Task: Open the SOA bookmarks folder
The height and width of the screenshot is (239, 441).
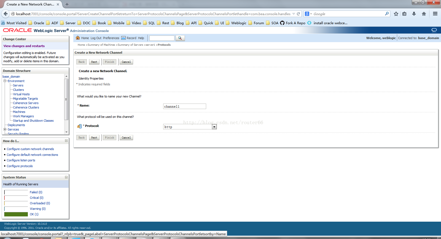Action: tap(272, 23)
